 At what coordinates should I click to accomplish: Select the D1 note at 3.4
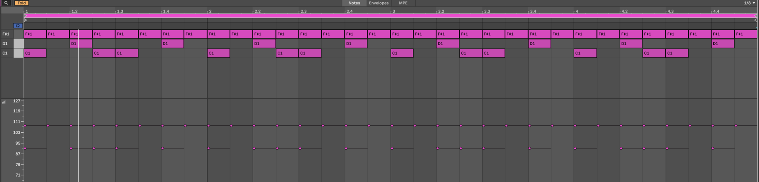539,44
